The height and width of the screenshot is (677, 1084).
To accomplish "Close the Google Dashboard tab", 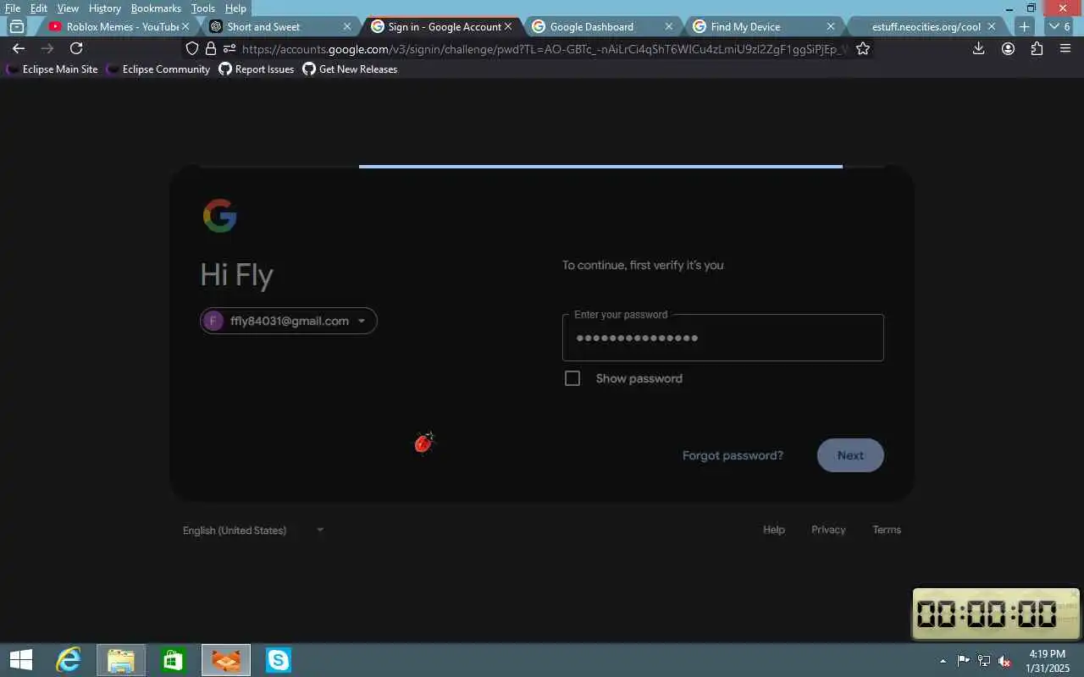I will pos(669,26).
